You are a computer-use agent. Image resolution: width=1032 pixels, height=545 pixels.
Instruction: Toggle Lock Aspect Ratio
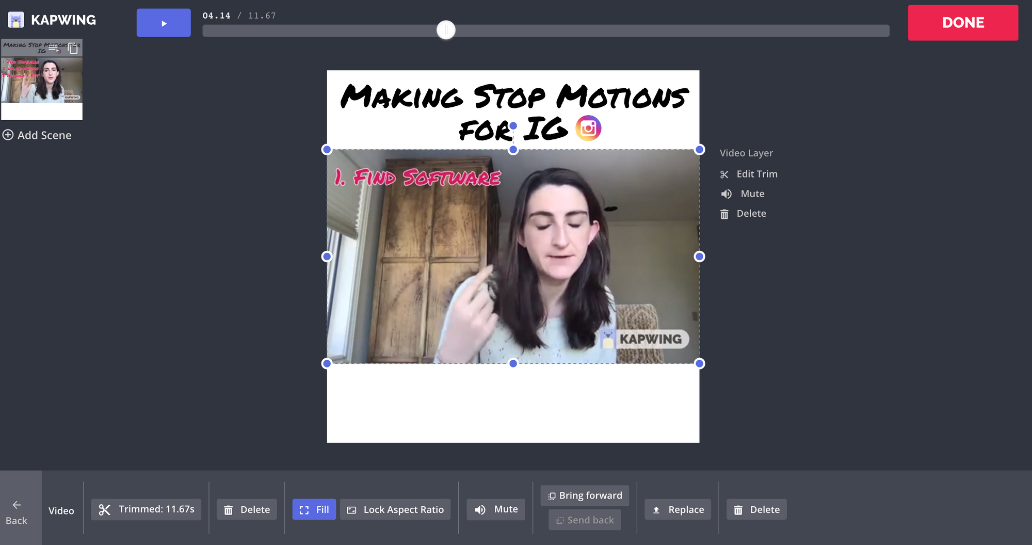(395, 509)
